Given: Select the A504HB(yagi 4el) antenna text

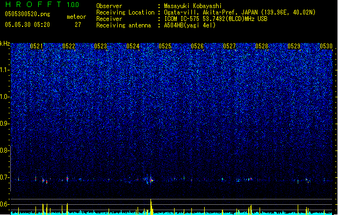Looking at the screenshot, I should point(190,25).
